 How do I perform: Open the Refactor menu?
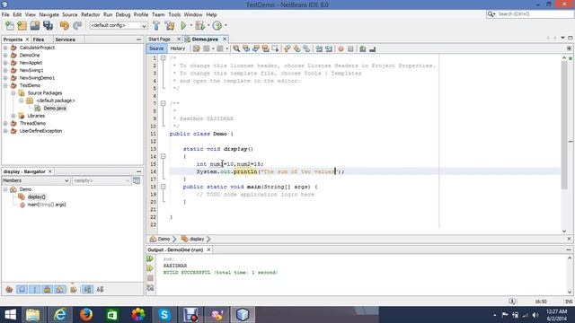[90, 14]
